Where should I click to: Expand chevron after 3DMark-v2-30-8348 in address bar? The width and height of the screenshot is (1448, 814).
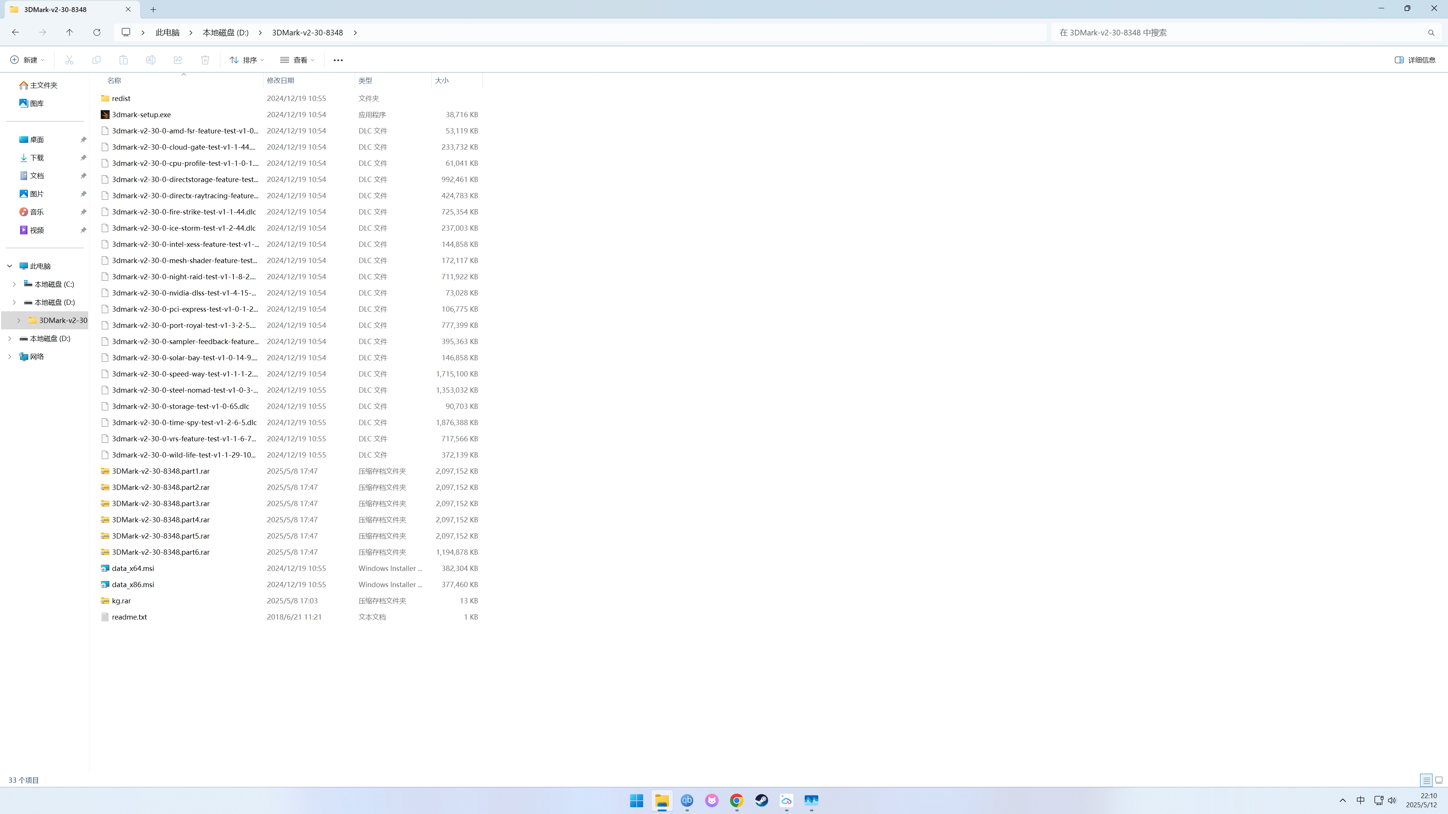click(x=355, y=32)
